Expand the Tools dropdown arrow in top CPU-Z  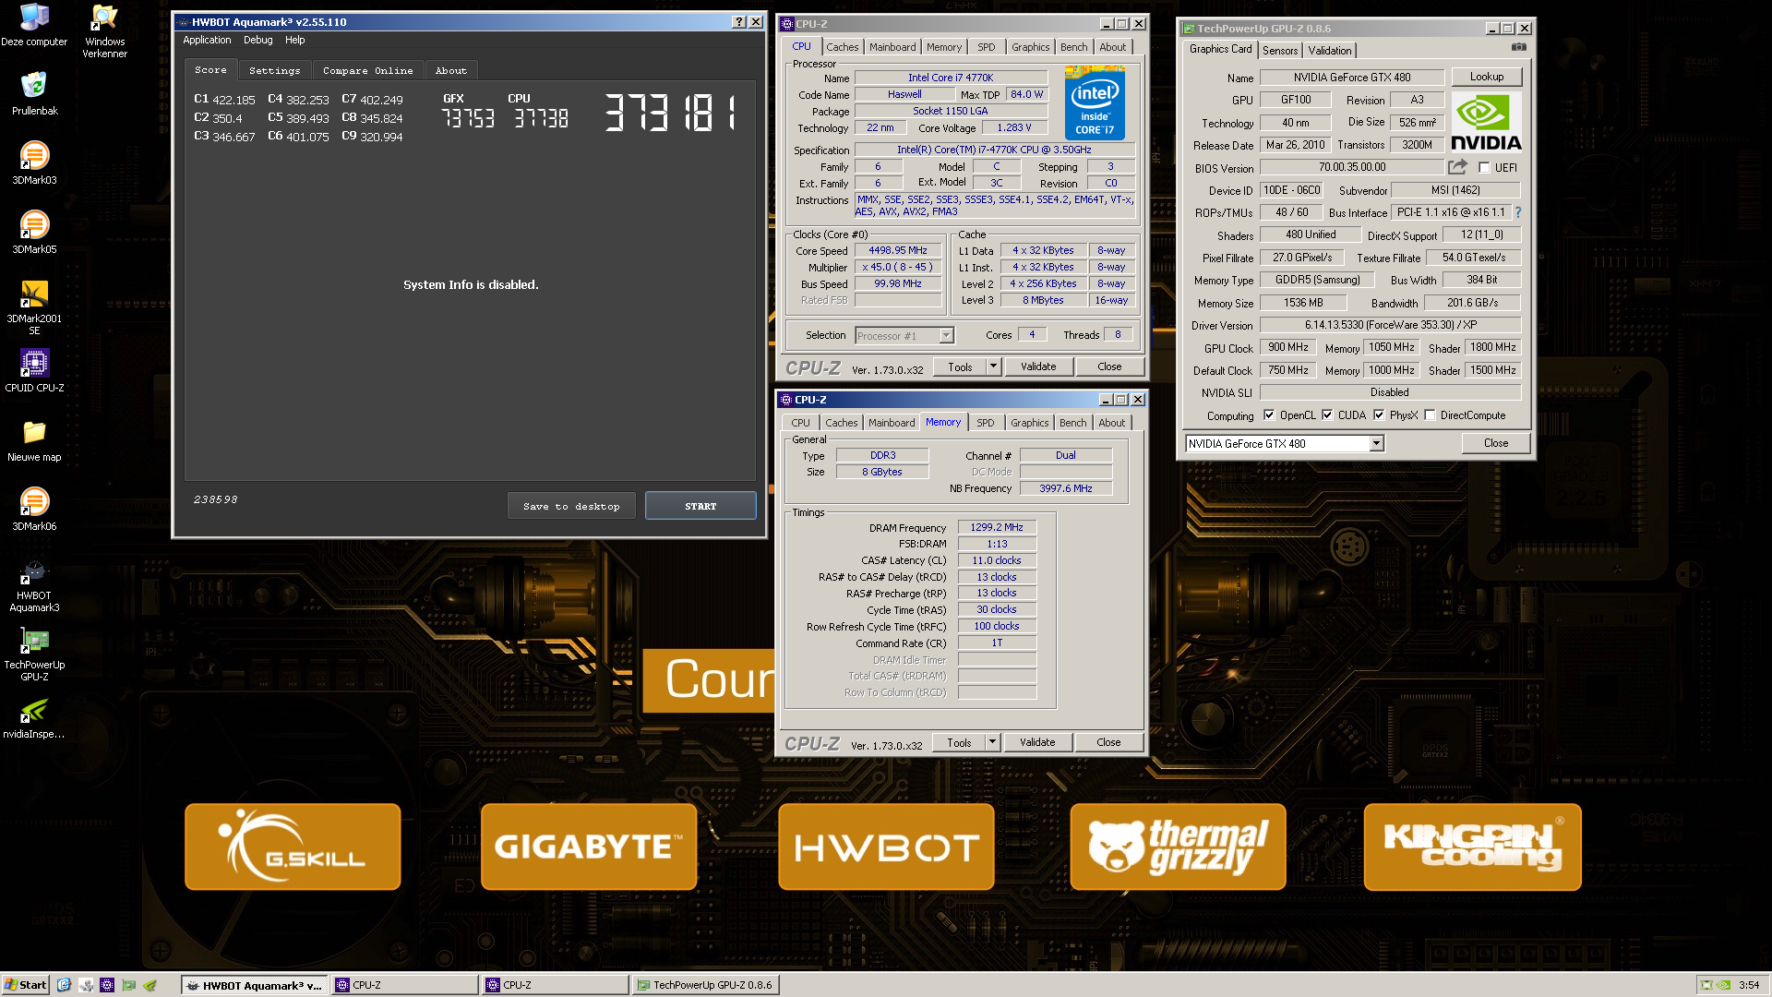pos(993,366)
